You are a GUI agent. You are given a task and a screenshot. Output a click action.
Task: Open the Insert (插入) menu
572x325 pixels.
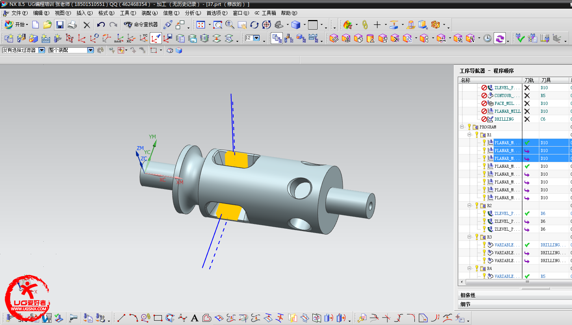[85, 13]
